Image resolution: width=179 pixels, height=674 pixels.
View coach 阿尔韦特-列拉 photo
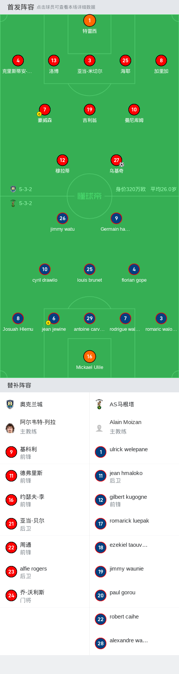coord(10,428)
